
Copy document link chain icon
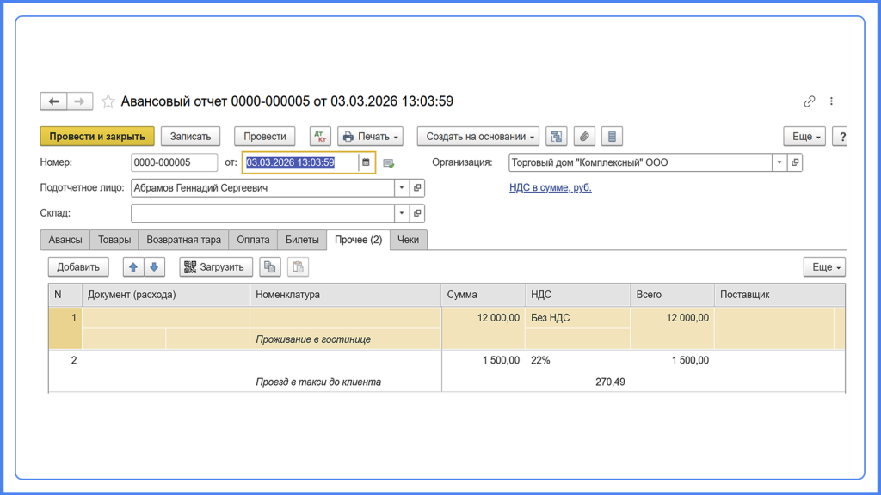809,101
